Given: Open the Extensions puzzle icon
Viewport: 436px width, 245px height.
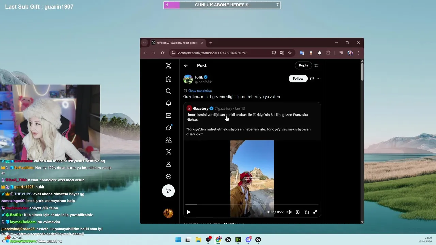Looking at the screenshot, I should coord(328,53).
